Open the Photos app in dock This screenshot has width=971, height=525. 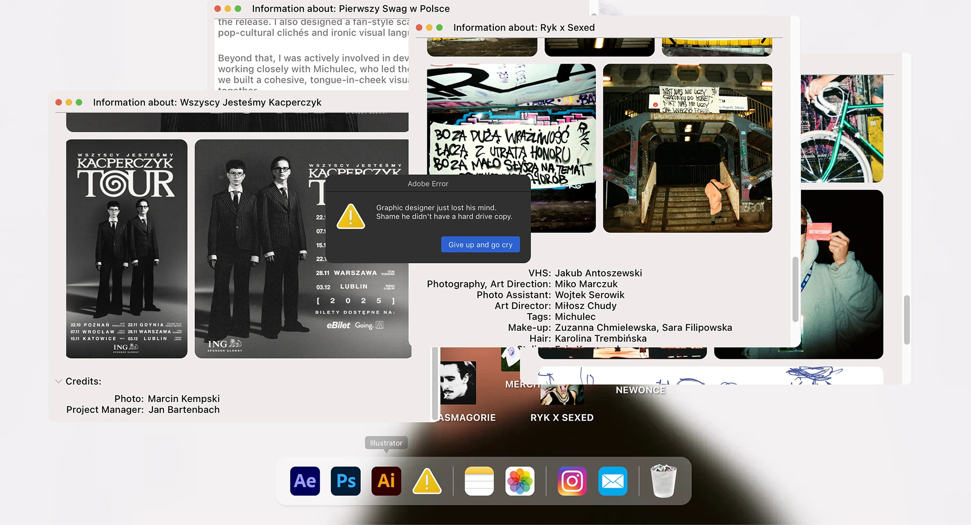pyautogui.click(x=519, y=481)
